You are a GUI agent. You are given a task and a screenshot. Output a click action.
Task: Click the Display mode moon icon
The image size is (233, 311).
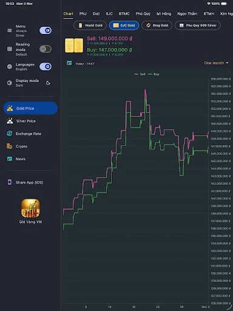coord(48,83)
